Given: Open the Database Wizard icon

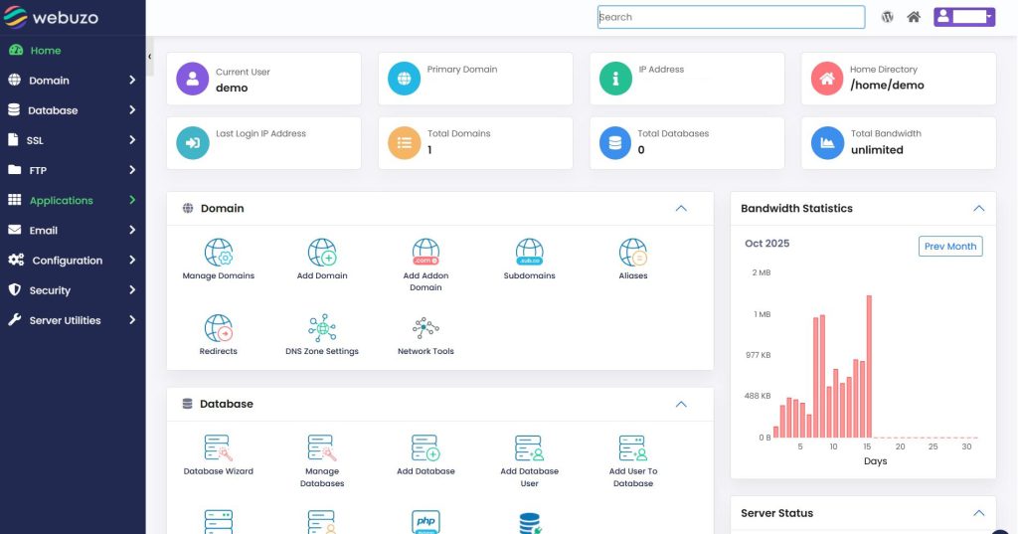Looking at the screenshot, I should click(x=219, y=448).
